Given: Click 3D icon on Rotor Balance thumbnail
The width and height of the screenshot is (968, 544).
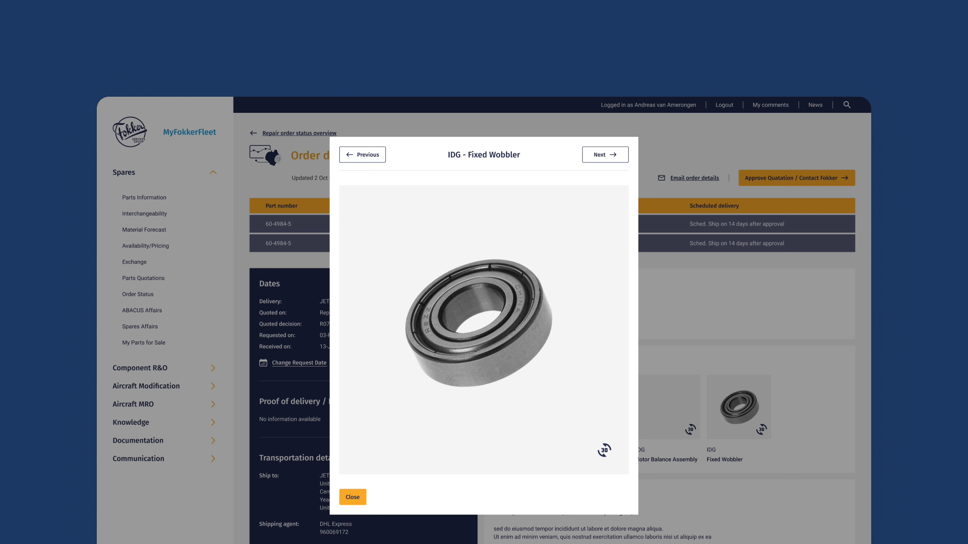Looking at the screenshot, I should (690, 429).
